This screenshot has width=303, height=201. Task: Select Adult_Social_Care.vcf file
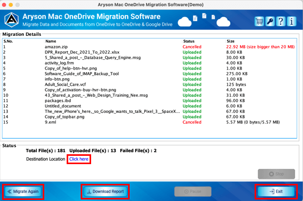(65, 85)
